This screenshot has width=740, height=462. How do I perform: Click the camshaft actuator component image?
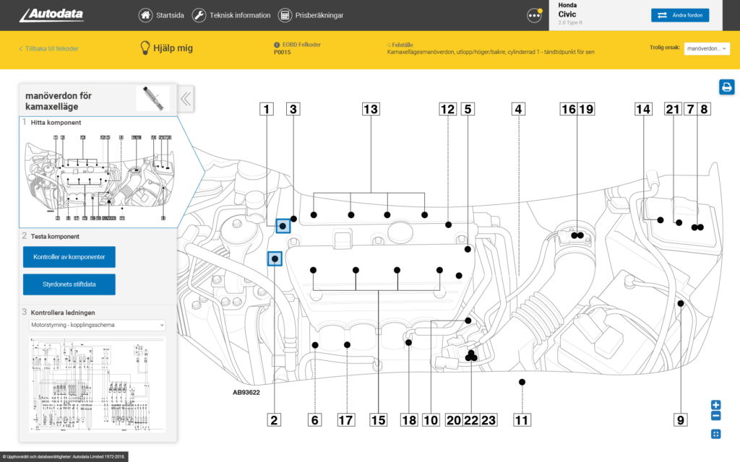click(152, 99)
